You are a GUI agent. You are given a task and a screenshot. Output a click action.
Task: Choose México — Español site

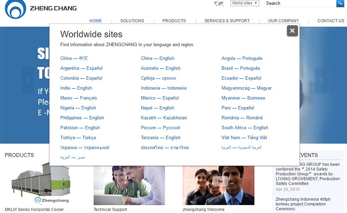(160, 98)
